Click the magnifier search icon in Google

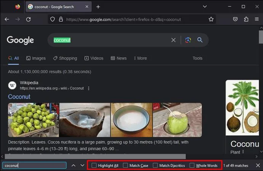click(x=200, y=40)
